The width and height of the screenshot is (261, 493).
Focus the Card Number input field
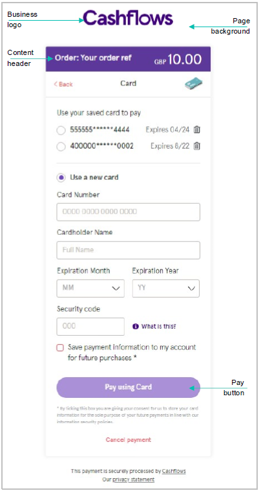(x=128, y=212)
